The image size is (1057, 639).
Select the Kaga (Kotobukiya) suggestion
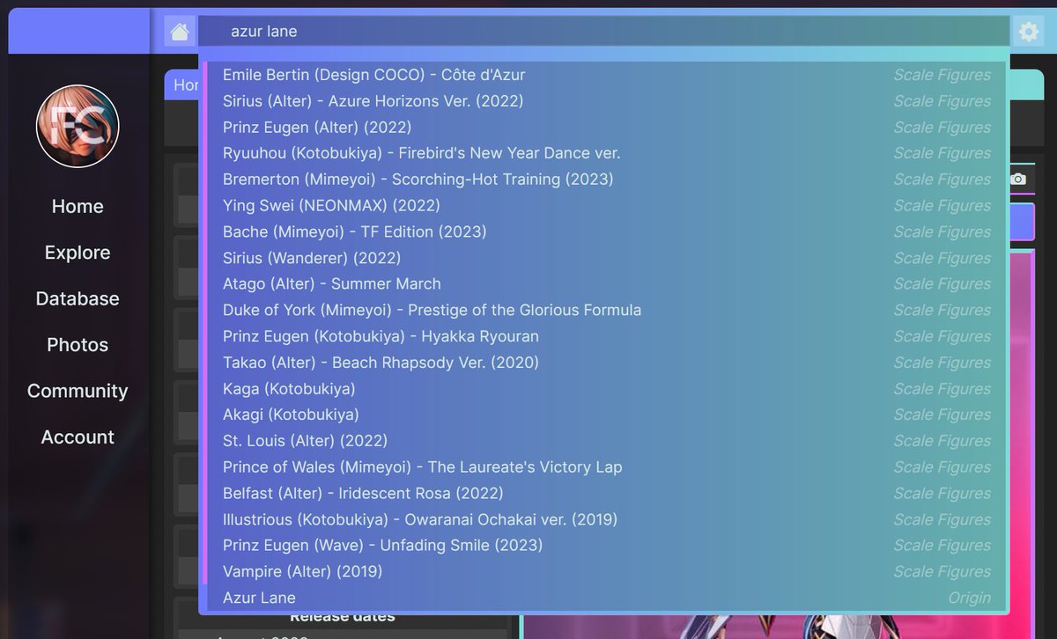click(x=607, y=388)
